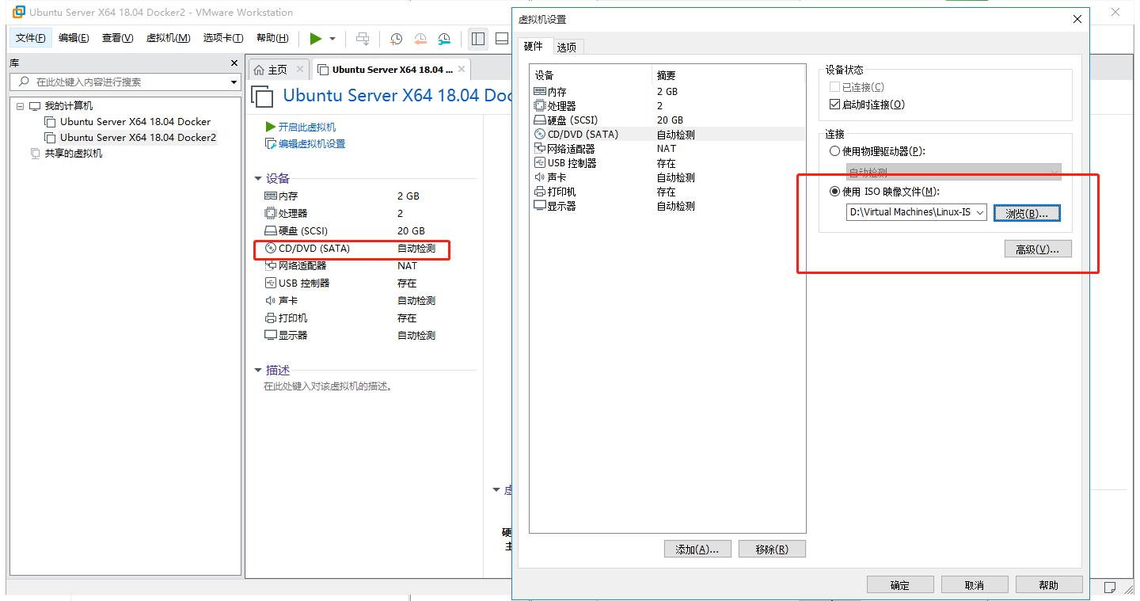Click the 开启此虚拟机 link
The height and width of the screenshot is (601, 1140).
click(x=307, y=127)
